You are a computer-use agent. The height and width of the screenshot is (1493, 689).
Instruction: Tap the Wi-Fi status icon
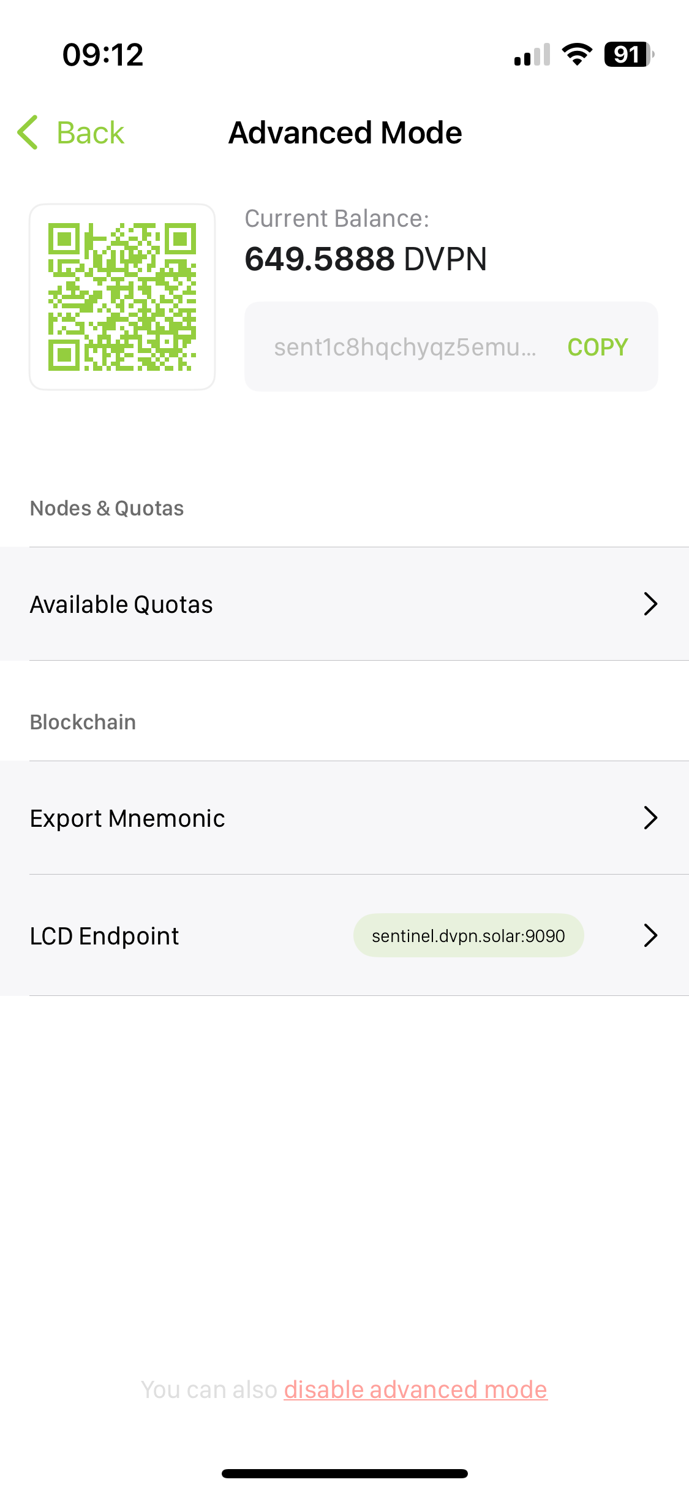577,55
